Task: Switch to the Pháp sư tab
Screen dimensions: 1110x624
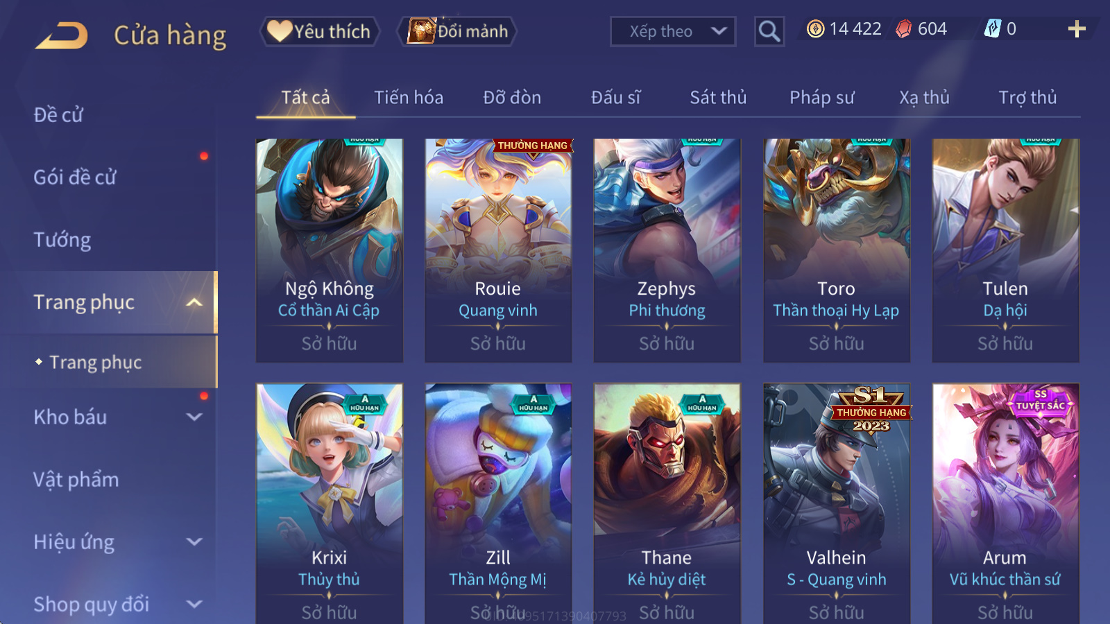Action: [821, 98]
